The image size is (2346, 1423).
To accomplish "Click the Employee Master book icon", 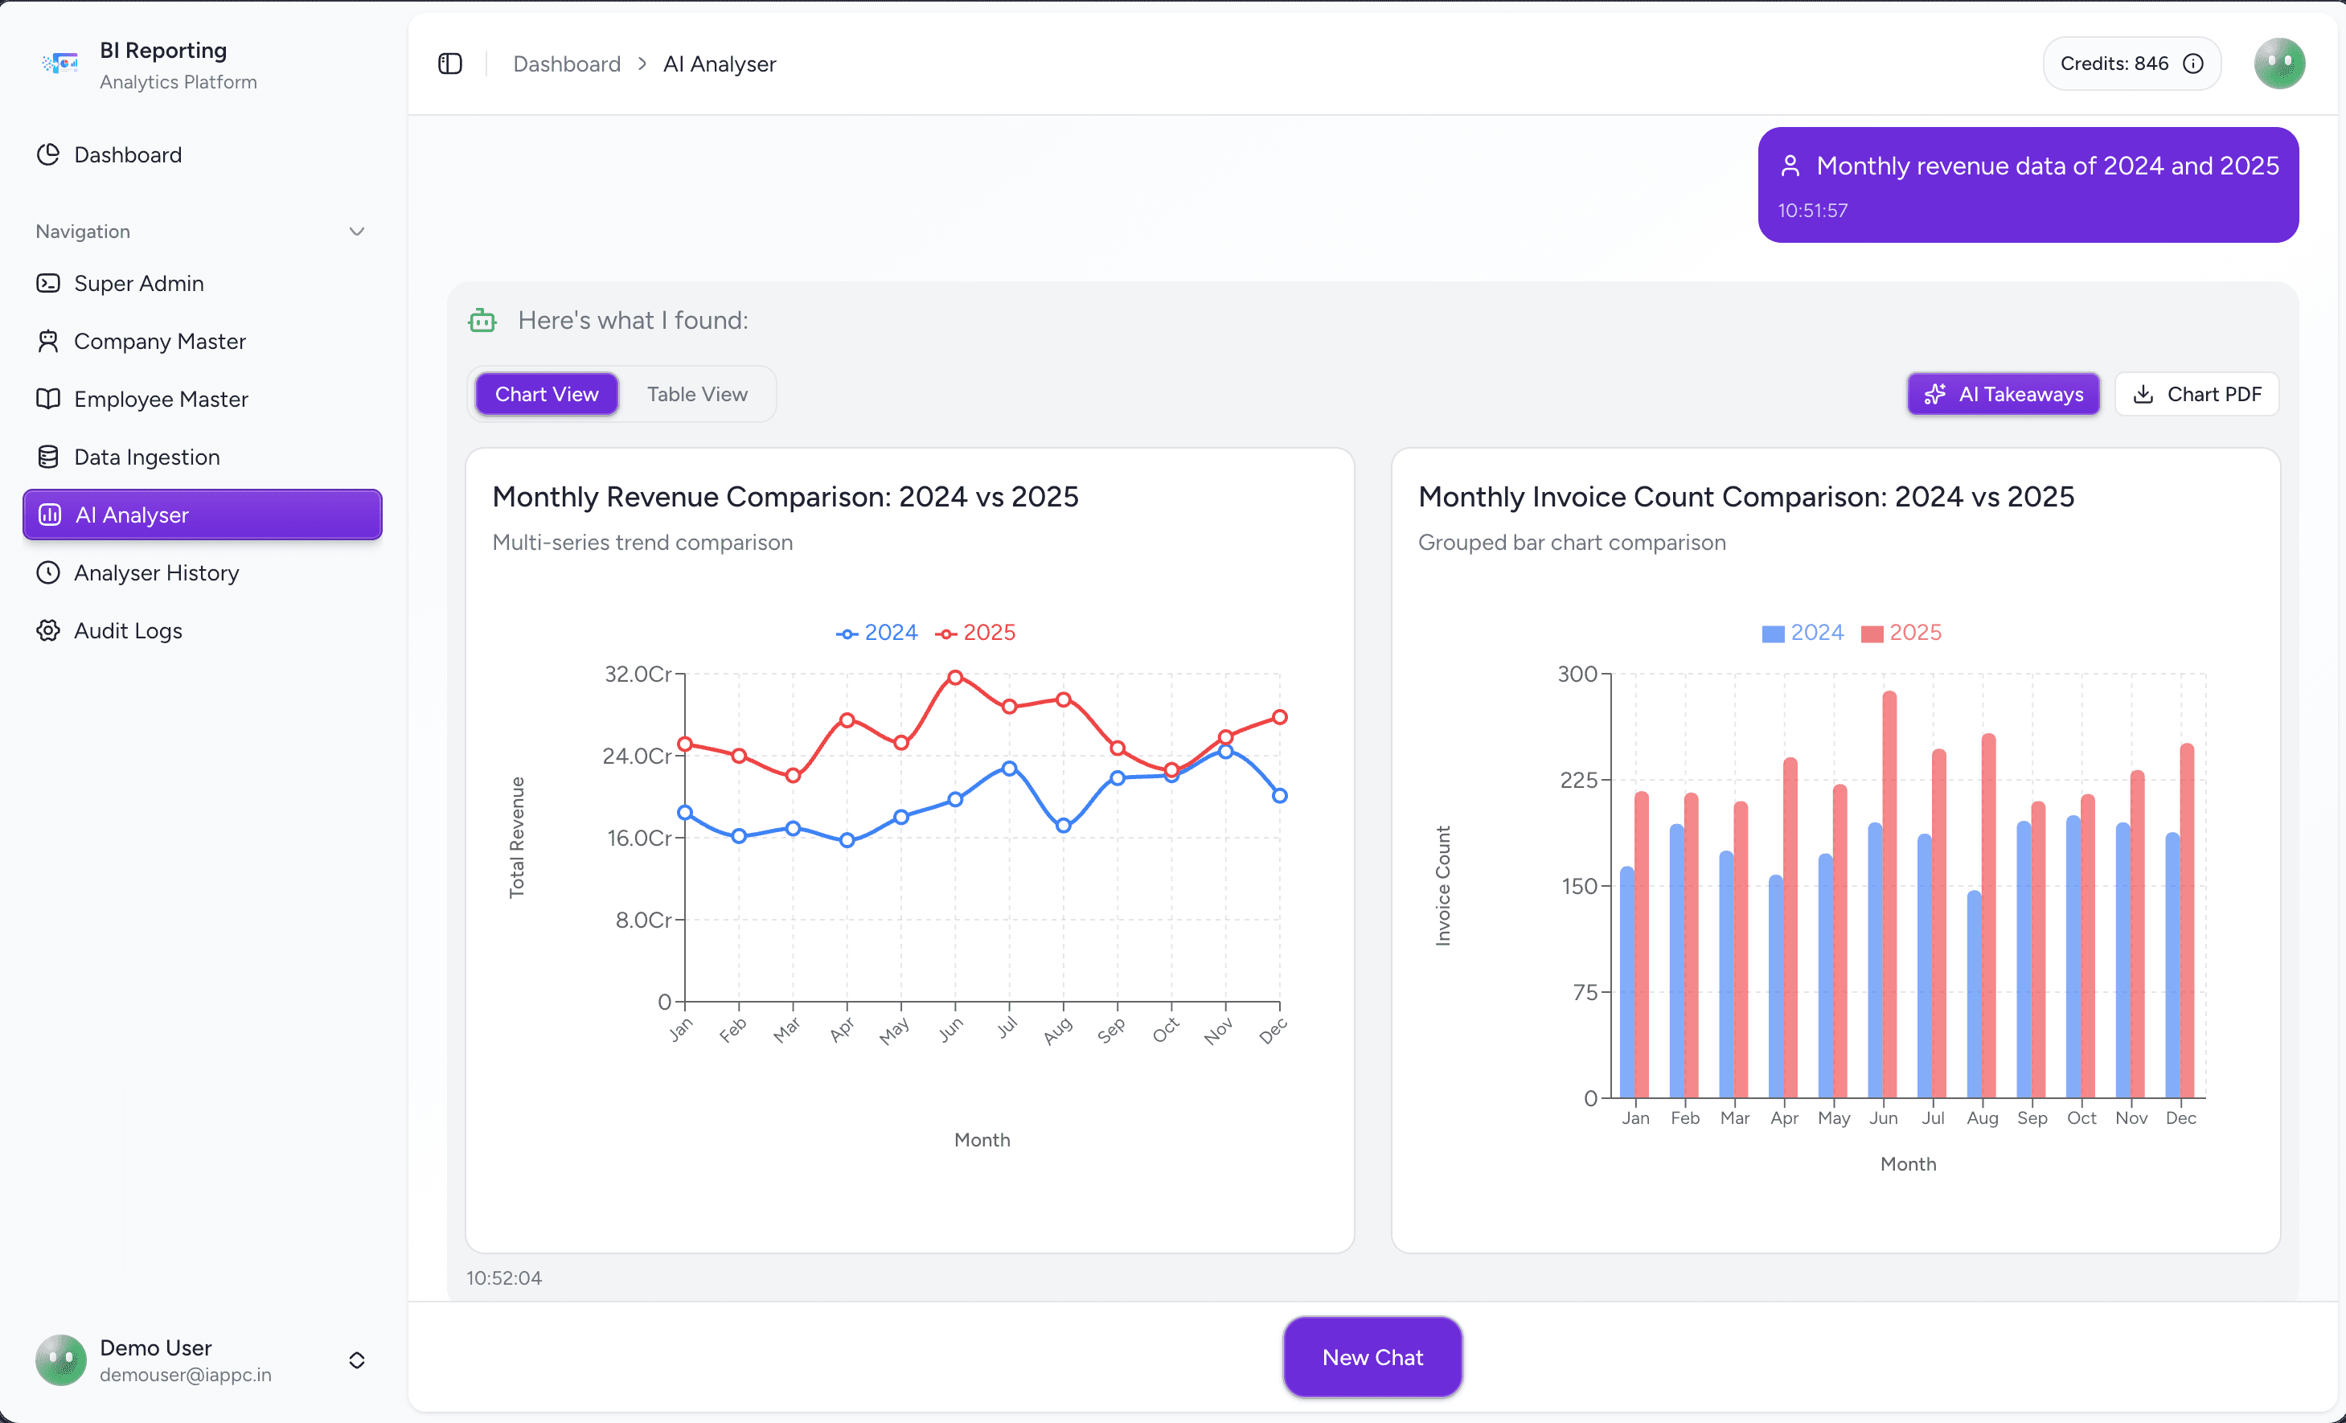I will pos(47,399).
